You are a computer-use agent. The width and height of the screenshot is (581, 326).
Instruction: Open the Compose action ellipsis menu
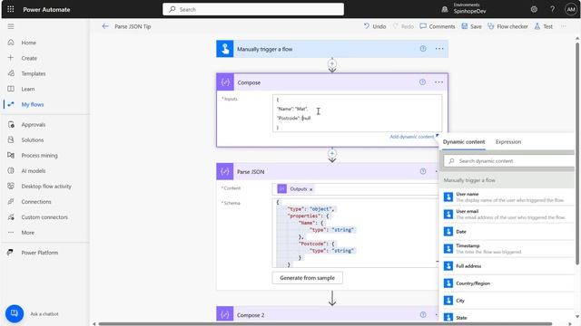point(438,82)
